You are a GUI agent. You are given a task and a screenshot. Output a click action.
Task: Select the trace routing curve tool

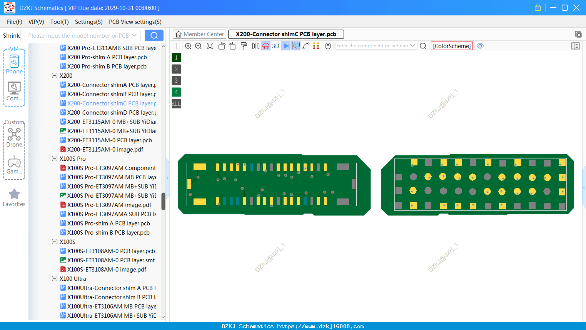point(306,46)
